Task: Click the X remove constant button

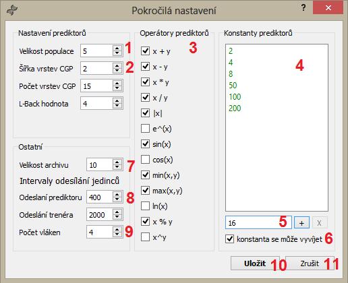Action: [x=319, y=223]
